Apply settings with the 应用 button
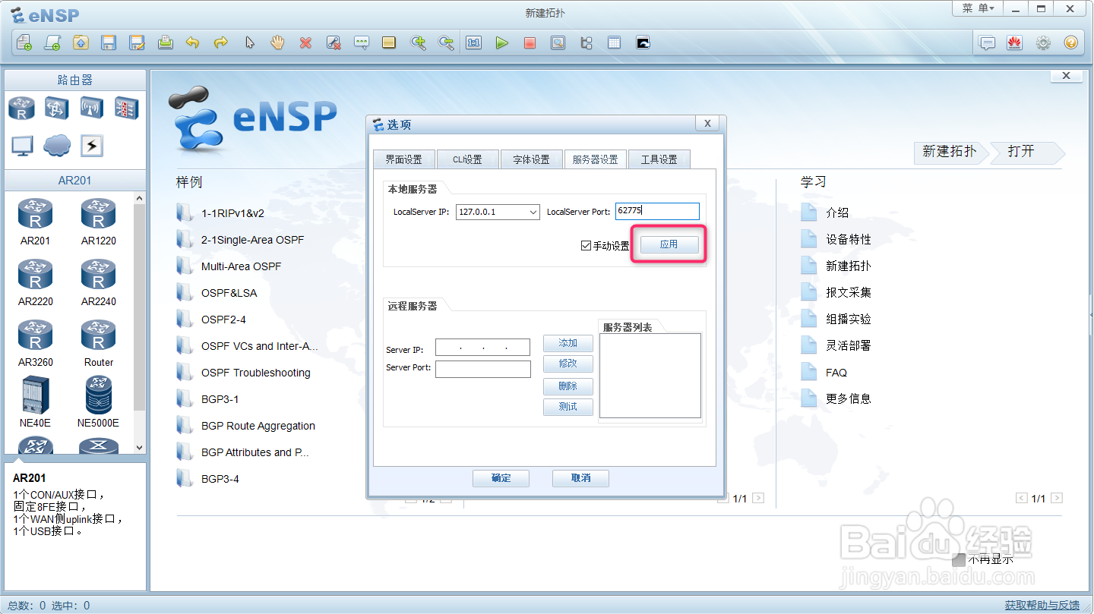Image resolution: width=1094 pixels, height=614 pixels. tap(669, 244)
